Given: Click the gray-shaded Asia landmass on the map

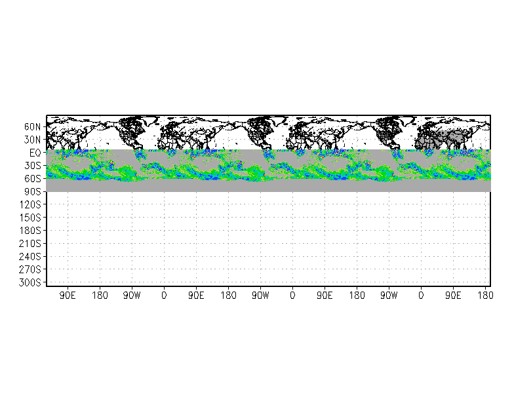Looking at the screenshot, I should [446, 139].
